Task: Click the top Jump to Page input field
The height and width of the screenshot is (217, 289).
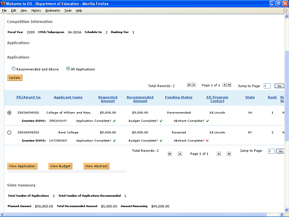Action: point(267,85)
